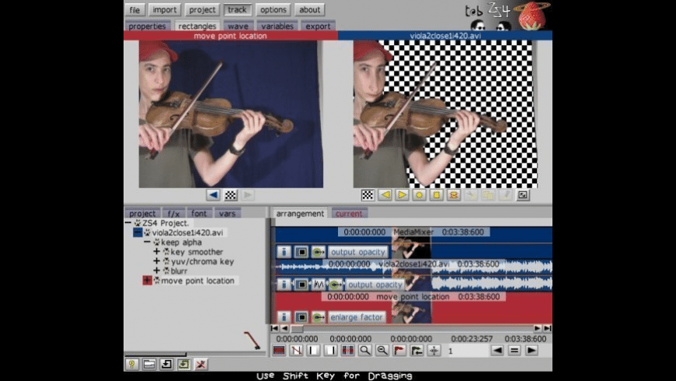Screen dimensions: 676x381
Task: Click the red and blue clip icon in timeline toolbar
Action: coord(279,351)
